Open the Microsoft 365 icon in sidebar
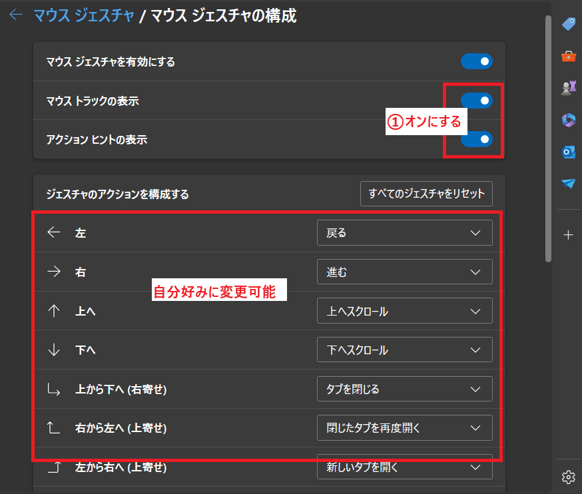 pyautogui.click(x=568, y=120)
